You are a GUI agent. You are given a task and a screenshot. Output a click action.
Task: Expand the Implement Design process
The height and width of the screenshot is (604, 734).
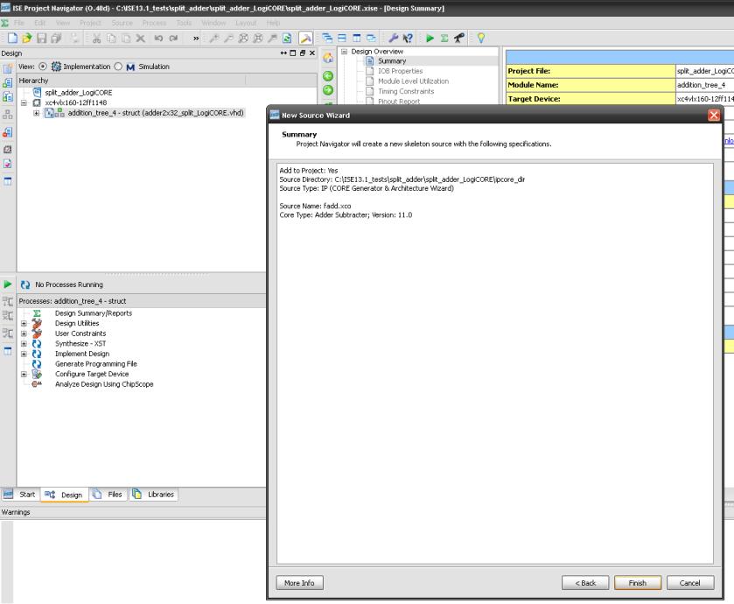click(24, 354)
